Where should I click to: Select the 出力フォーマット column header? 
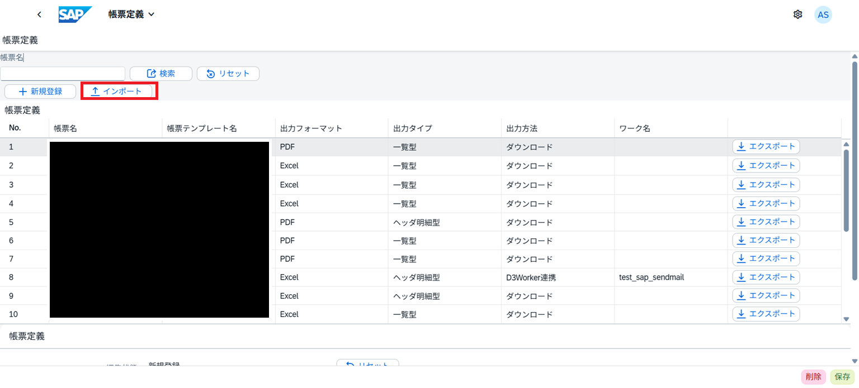pyautogui.click(x=311, y=128)
